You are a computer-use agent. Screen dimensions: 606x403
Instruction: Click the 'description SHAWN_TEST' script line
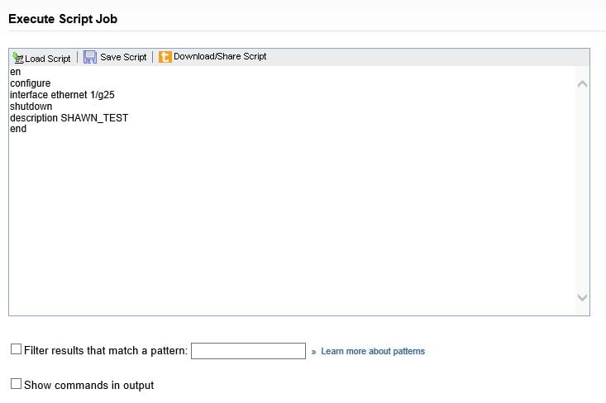tap(69, 118)
